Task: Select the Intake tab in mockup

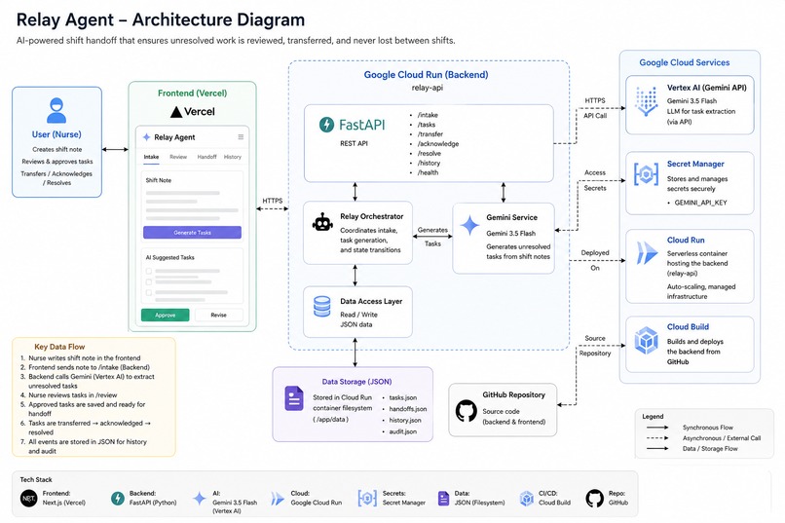Action: [x=151, y=157]
